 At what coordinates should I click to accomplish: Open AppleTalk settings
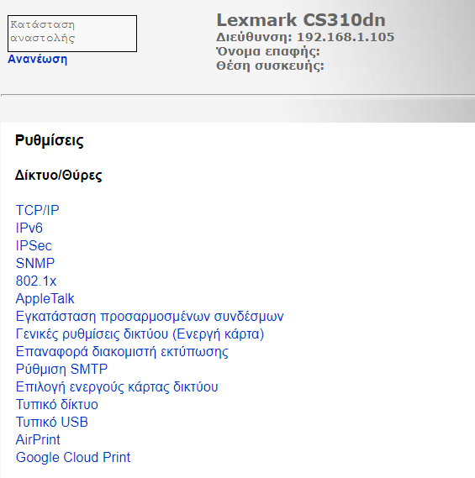(45, 299)
